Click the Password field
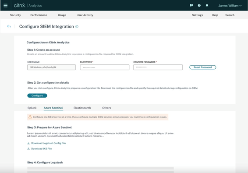This screenshot has width=248, height=173. 105,67
